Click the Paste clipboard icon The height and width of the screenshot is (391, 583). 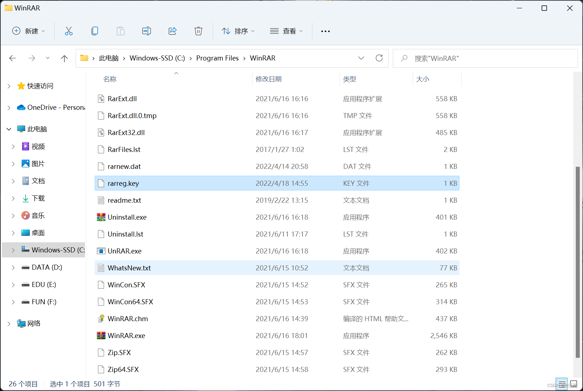(121, 31)
